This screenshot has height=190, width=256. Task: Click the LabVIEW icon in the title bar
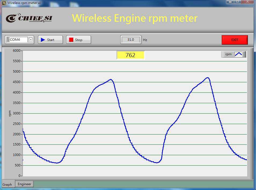tap(4, 3)
